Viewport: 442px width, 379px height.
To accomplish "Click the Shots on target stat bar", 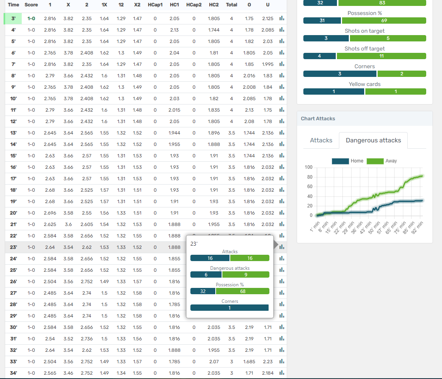I will (x=365, y=38).
